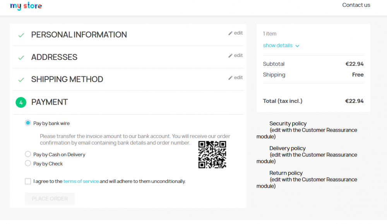Choose the Pay by Check payment method
387x224 pixels.
27,163
